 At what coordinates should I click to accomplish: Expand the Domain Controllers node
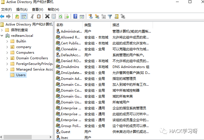7,58
